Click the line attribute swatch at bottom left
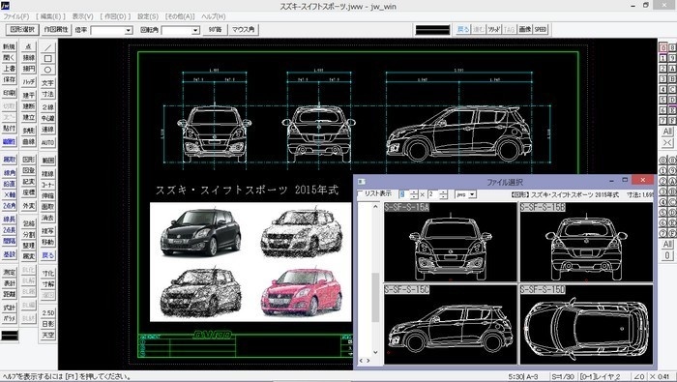677x382 pixels. coord(10,336)
